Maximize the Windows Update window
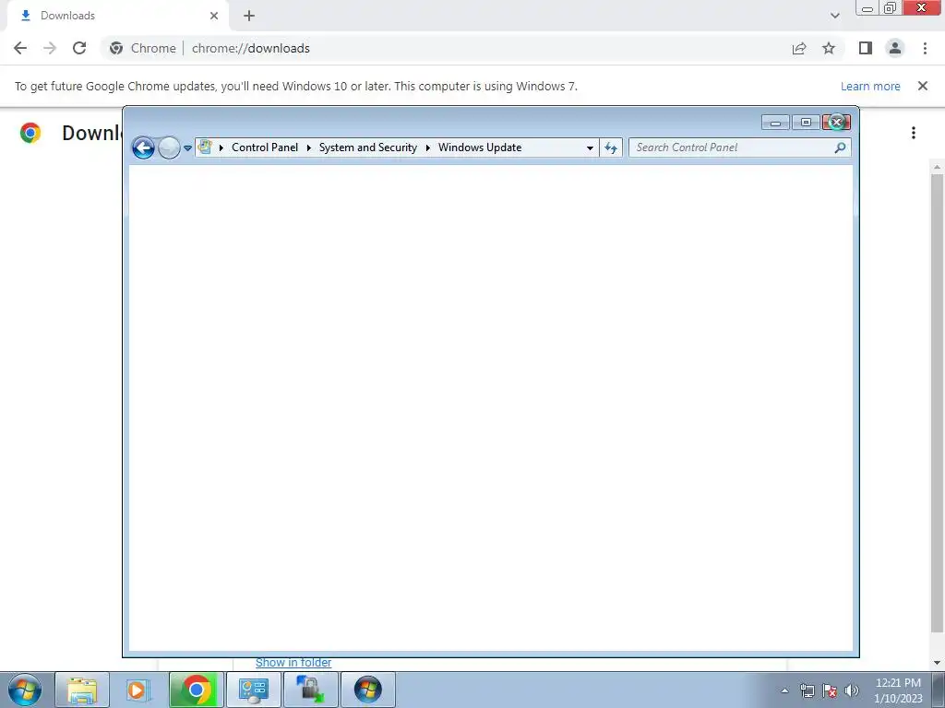 tap(806, 123)
